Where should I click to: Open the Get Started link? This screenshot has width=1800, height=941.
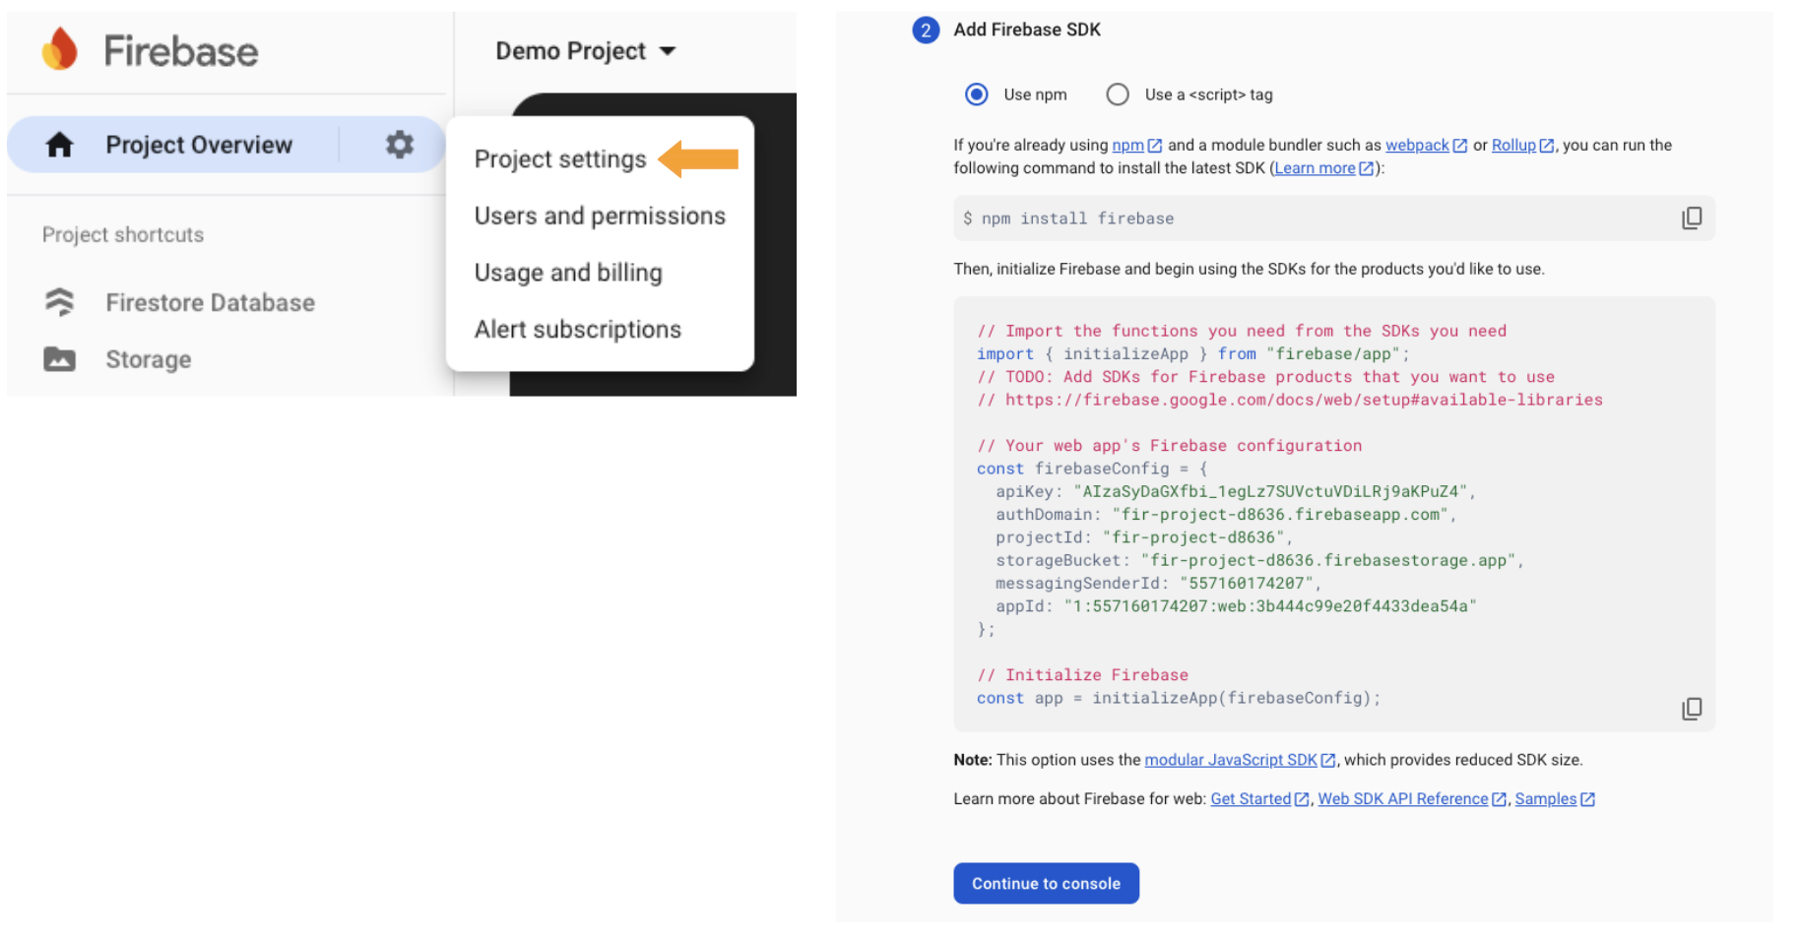tap(1251, 799)
